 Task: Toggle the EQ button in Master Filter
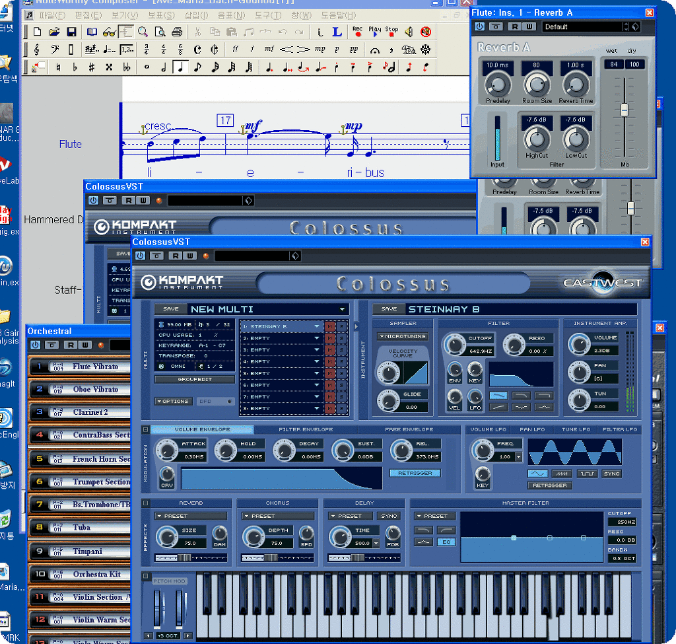446,542
